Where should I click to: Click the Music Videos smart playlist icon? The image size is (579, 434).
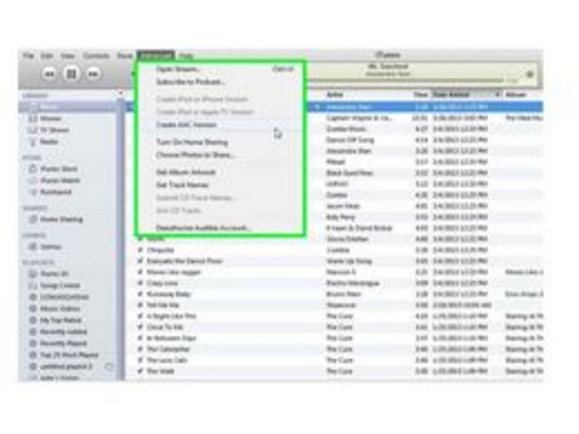pyautogui.click(x=33, y=308)
